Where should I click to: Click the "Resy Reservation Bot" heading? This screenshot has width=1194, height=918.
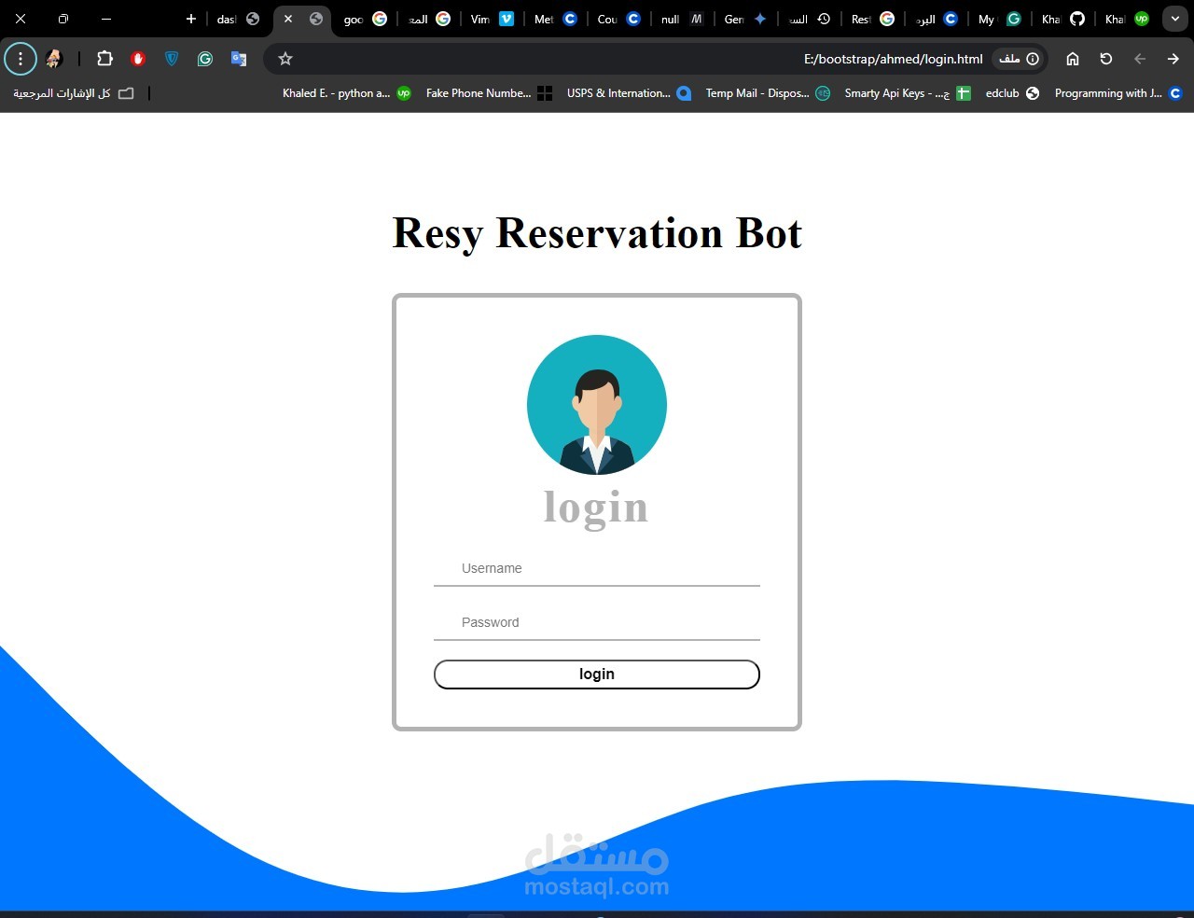[597, 233]
